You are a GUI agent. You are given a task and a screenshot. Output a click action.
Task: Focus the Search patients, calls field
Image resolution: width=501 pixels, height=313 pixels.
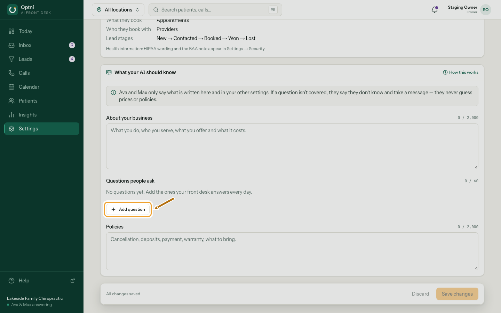click(x=215, y=10)
